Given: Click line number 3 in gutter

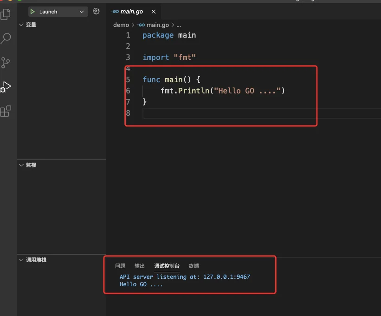Looking at the screenshot, I should (128, 58).
